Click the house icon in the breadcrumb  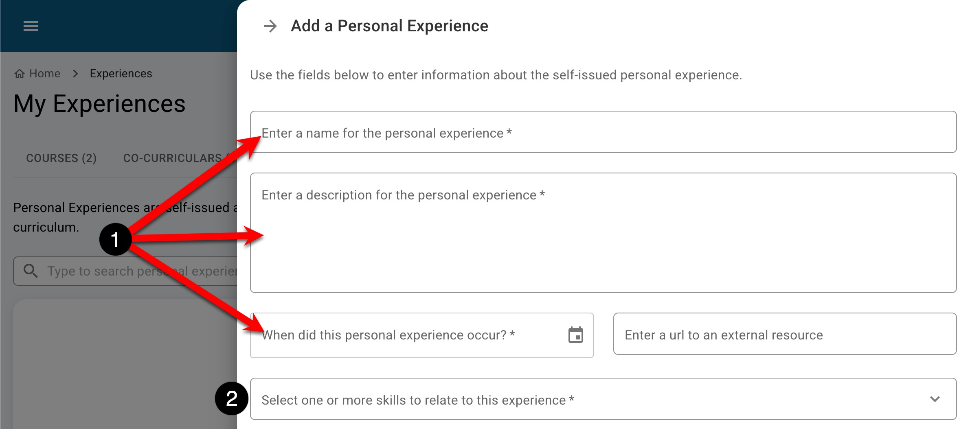(x=19, y=74)
